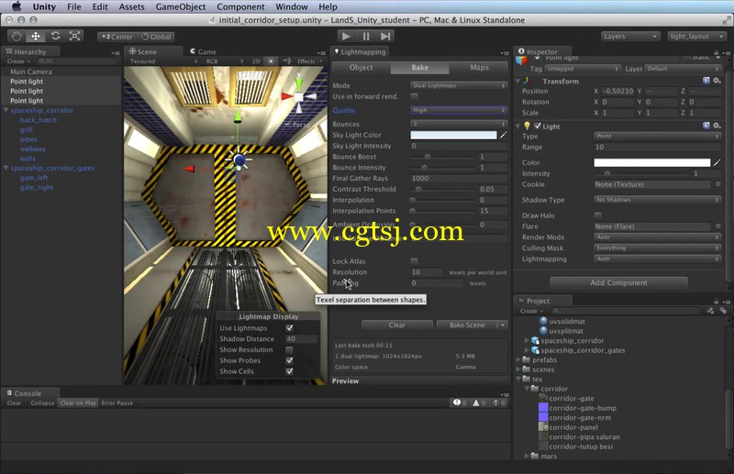Viewport: 734px width, 474px height.
Task: Open the GameObject menu
Action: pos(181,6)
